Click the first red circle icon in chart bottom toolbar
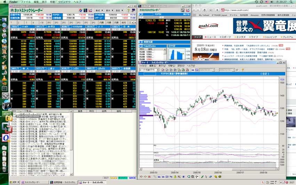This screenshot has height=185, width=296. click(141, 177)
